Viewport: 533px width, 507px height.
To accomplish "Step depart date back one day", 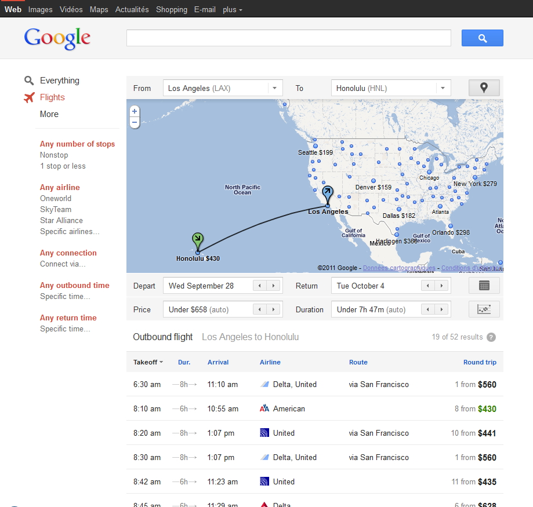I will coord(260,286).
